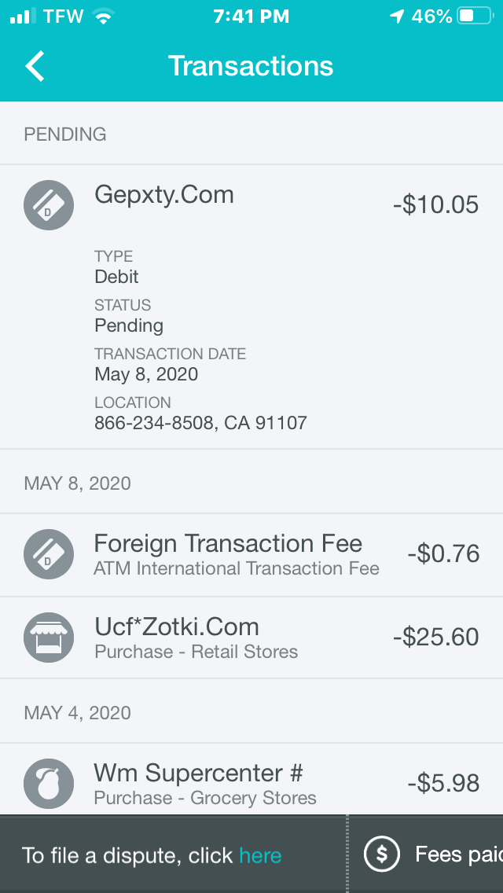Tap the Ucf*Zotki.Com retail store icon

[49, 638]
